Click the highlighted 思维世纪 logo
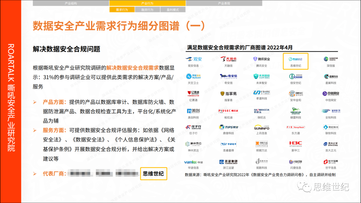361x203 pixels. click(295, 59)
